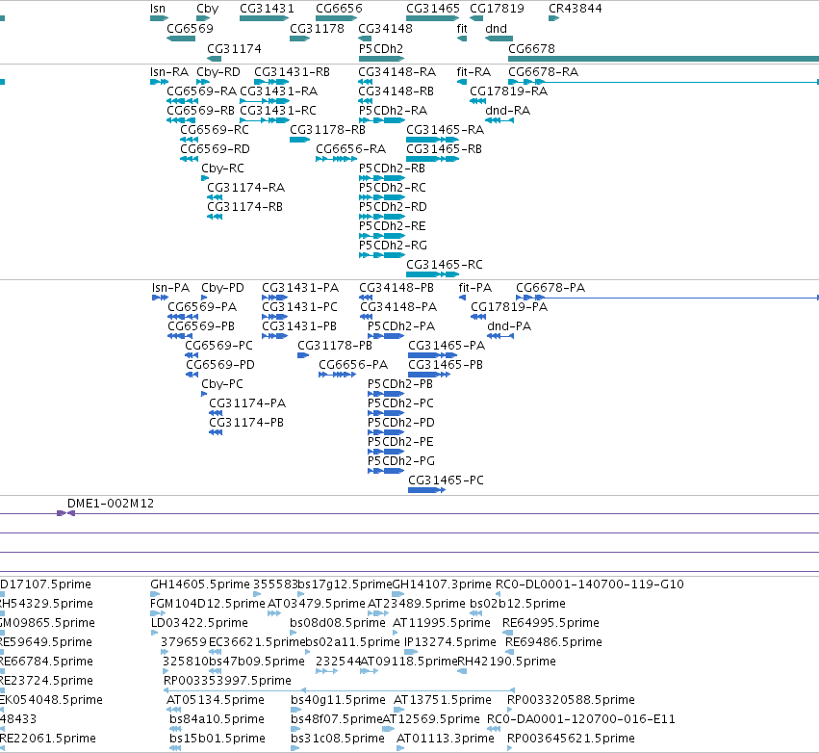Select EST FGM104D12.5prime
Screen dimensions: 819x753
pyautogui.click(x=207, y=603)
